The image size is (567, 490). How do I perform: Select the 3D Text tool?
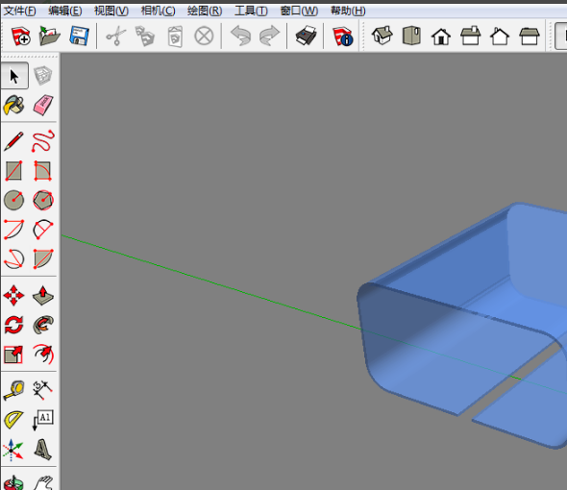pos(43,450)
